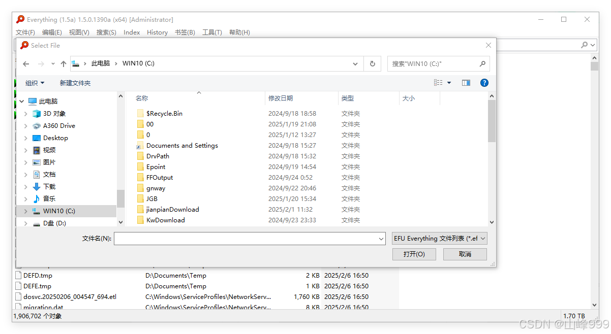Open the 视图(V) menu
The width and height of the screenshot is (611, 334).
click(79, 32)
